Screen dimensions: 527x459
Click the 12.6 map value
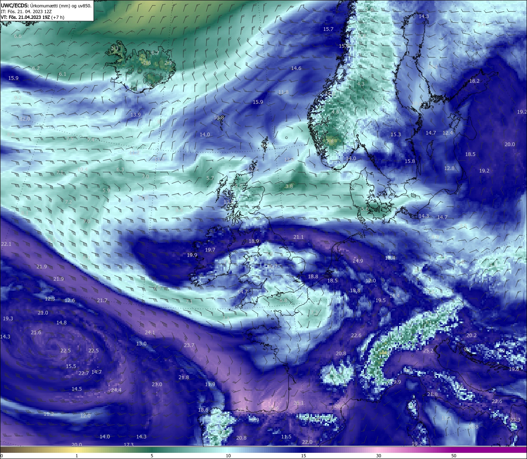[x=70, y=301]
